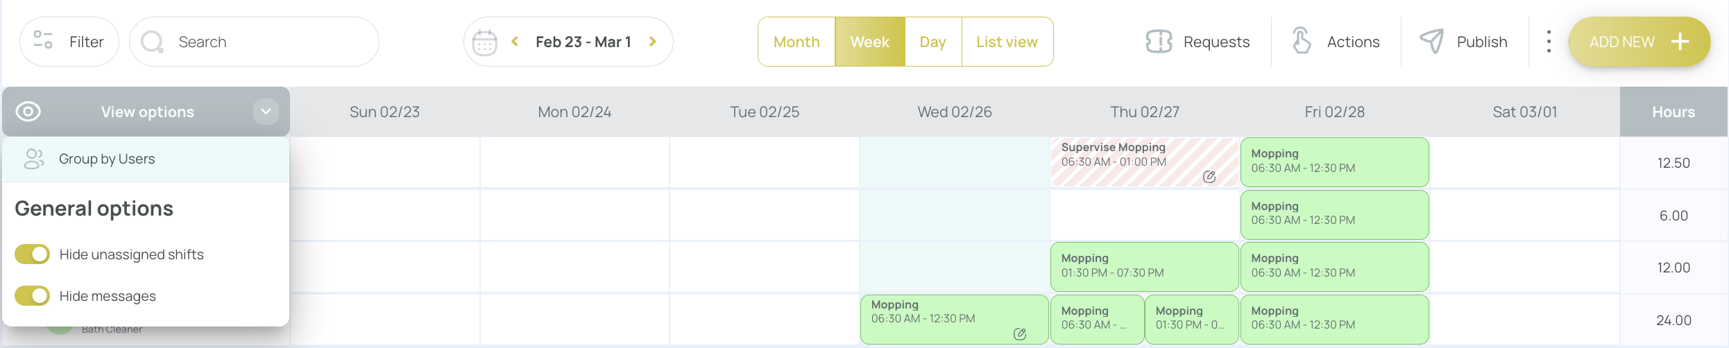Switch to List view tab
The image size is (1729, 348).
click(x=1006, y=42)
